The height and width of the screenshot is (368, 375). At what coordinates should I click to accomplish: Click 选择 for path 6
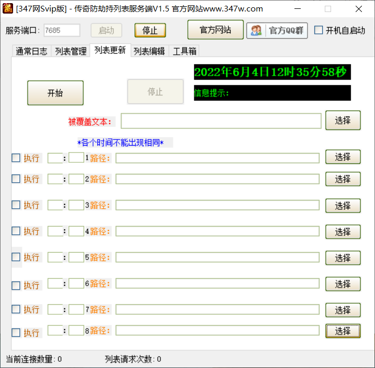click(x=343, y=284)
